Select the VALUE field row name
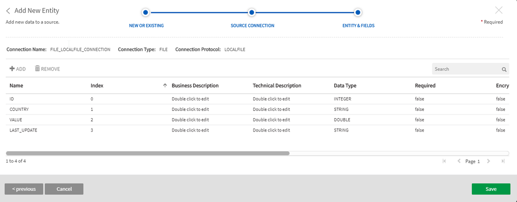Image resolution: width=517 pixels, height=202 pixels. click(16, 120)
